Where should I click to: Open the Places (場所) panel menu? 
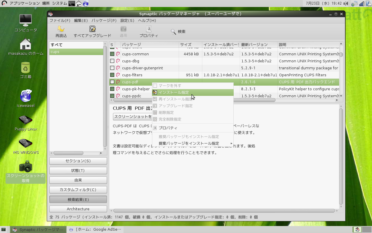pyautogui.click(x=46, y=3)
